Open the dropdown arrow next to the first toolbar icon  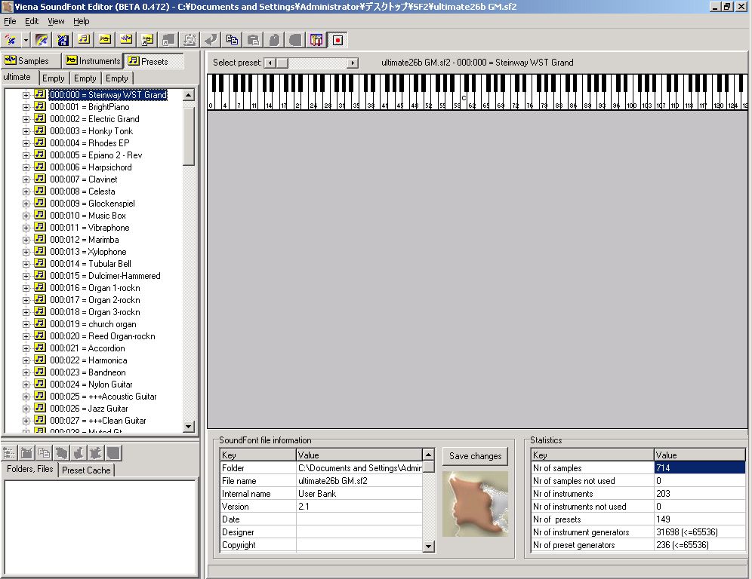pos(25,40)
